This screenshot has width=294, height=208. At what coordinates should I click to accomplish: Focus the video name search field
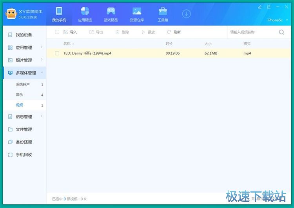pyautogui.click(x=253, y=32)
